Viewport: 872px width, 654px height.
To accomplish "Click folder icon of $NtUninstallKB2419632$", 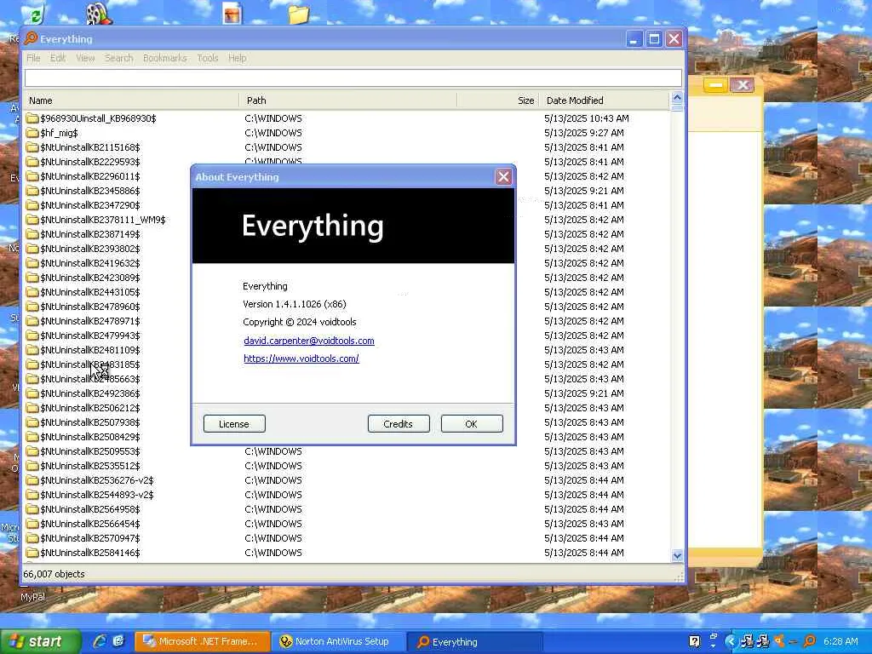I will tap(32, 263).
